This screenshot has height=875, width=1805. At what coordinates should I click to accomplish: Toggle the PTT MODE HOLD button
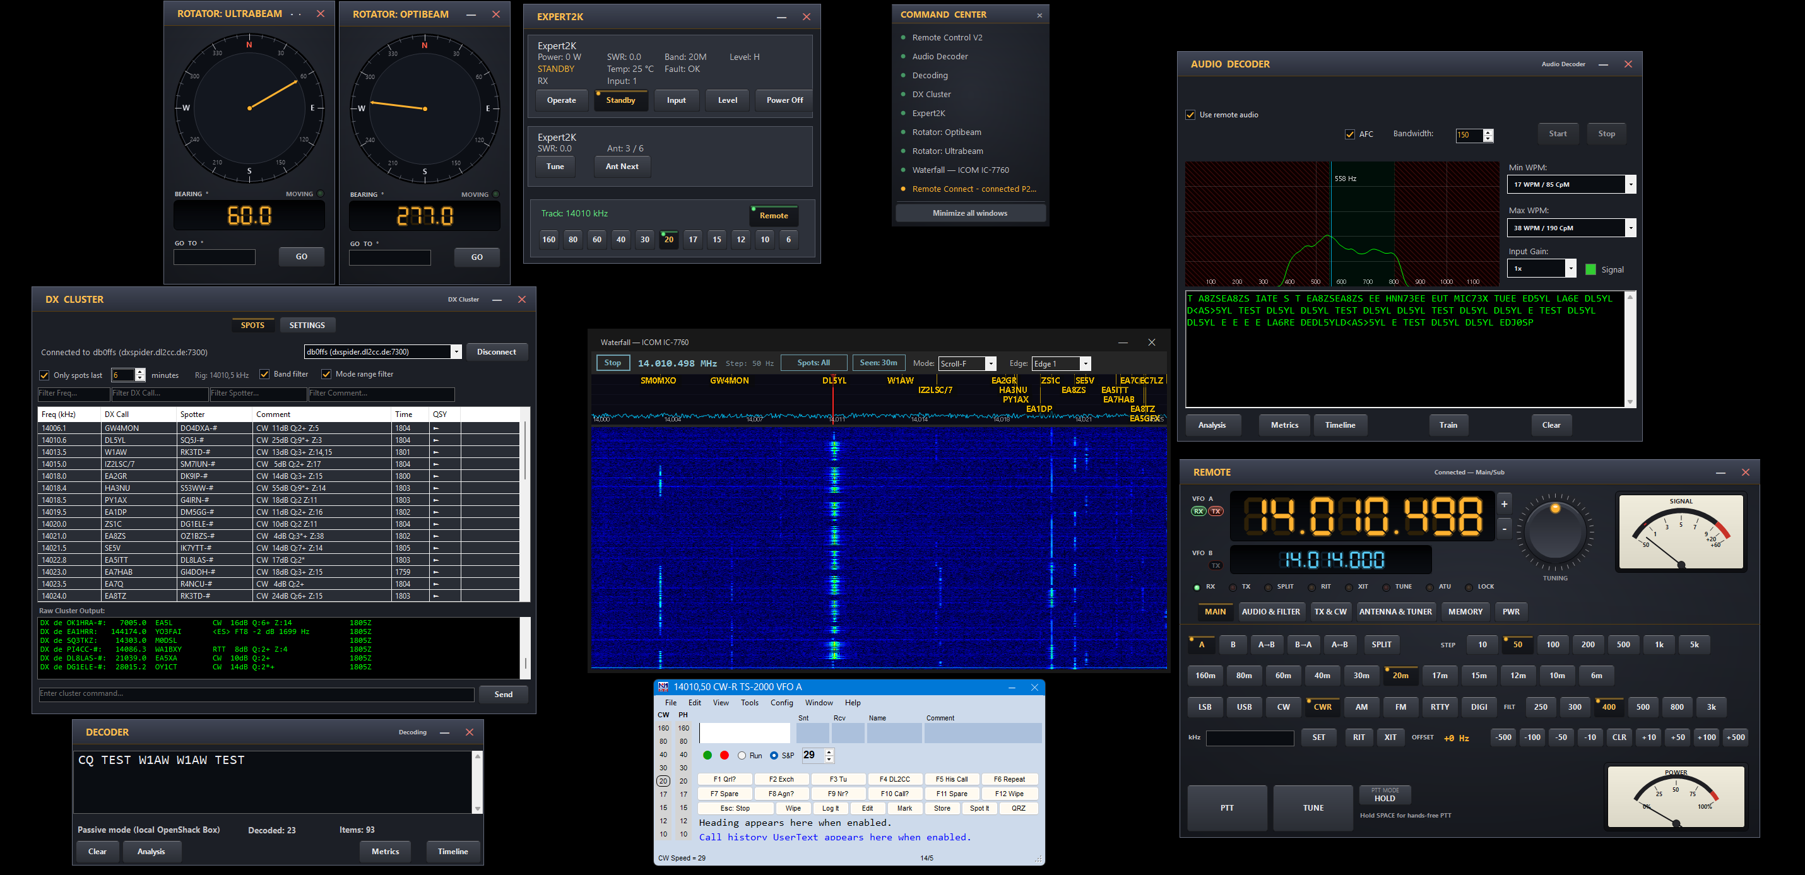click(x=1385, y=794)
